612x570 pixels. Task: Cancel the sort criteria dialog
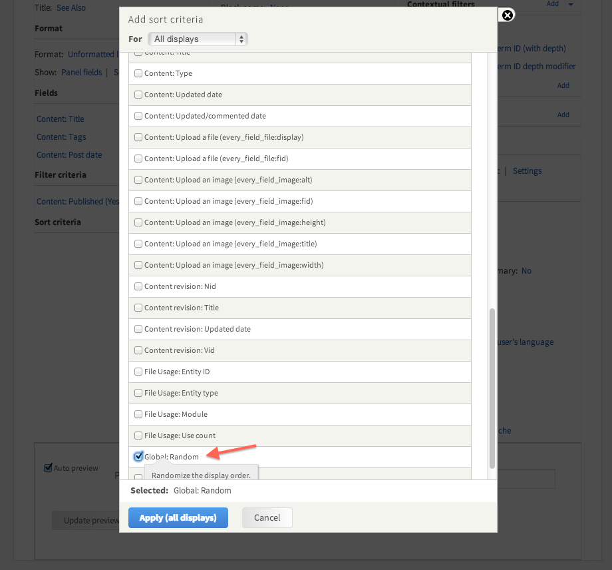pyautogui.click(x=267, y=517)
